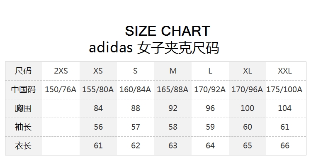Click the 150/76A China size cell

[x=61, y=89]
